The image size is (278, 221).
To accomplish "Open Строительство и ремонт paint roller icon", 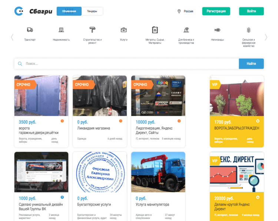I will [92, 30].
